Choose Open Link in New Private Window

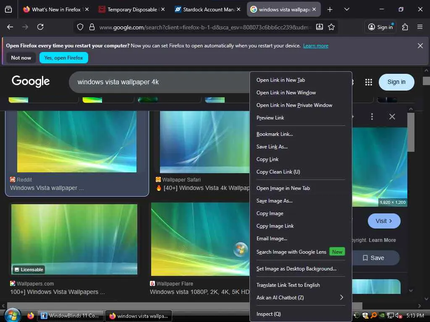pyautogui.click(x=301, y=105)
